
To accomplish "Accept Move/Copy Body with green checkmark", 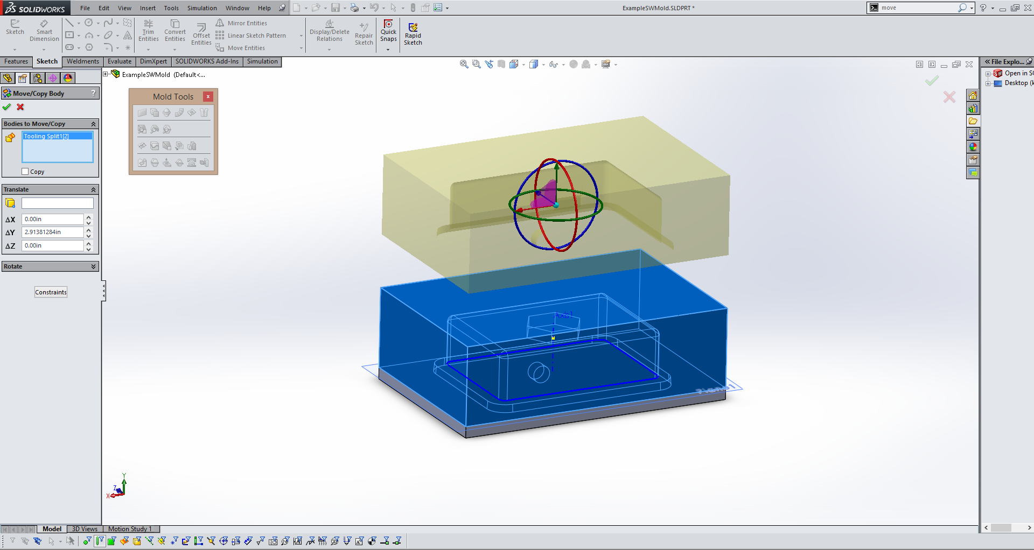I will coord(7,107).
